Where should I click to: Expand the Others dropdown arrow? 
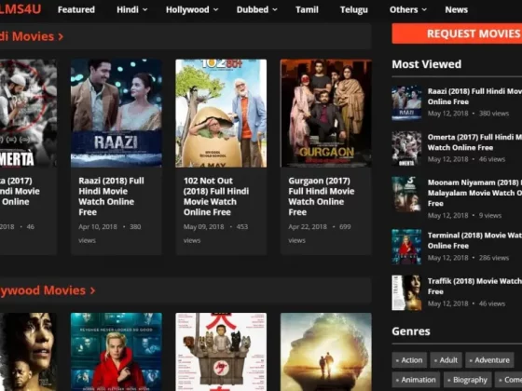coord(424,10)
